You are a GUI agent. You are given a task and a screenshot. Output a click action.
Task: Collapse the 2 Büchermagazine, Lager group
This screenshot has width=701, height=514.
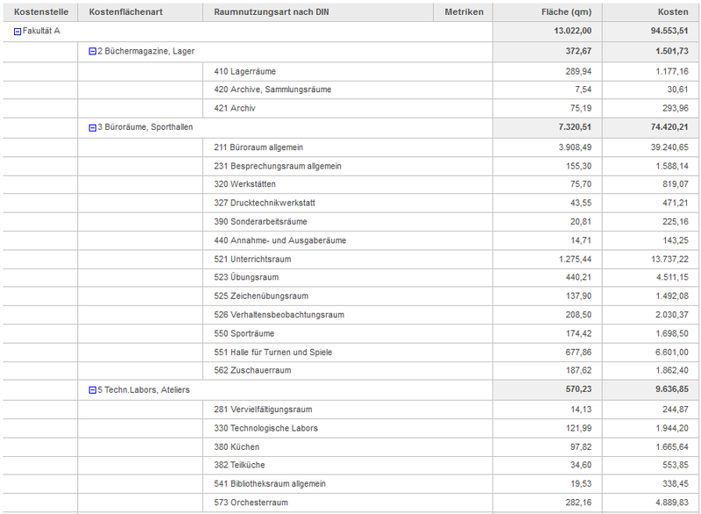click(x=93, y=52)
